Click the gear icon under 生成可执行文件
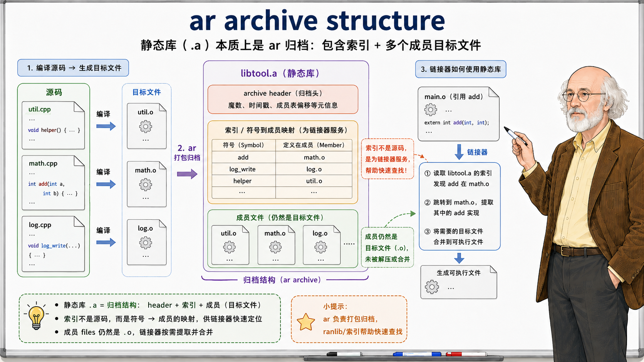This screenshot has height=362, width=644. pyautogui.click(x=432, y=287)
